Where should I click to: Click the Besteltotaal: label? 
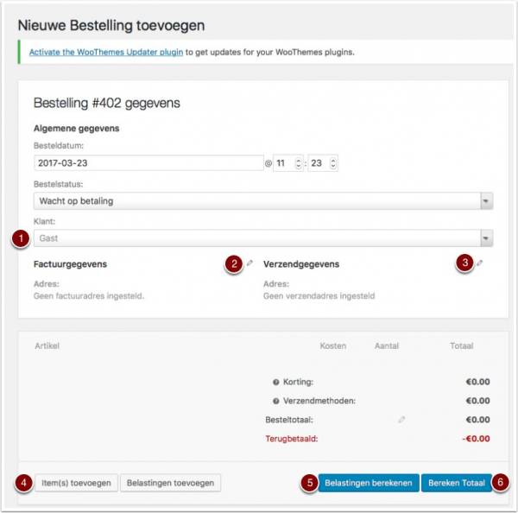289,420
